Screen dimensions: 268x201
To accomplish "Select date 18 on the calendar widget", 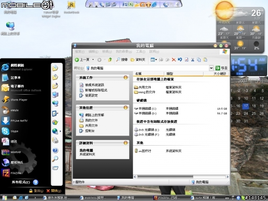I will 254,106.
